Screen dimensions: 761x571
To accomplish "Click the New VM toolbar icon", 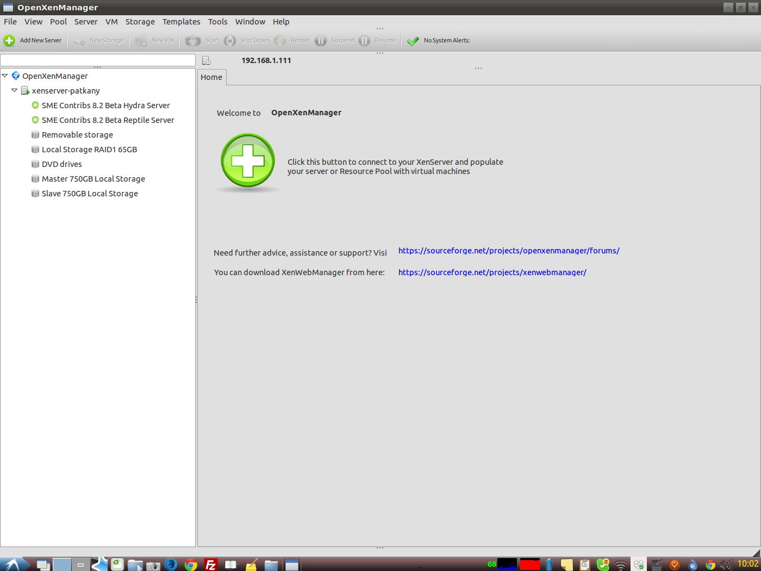I will [141, 41].
